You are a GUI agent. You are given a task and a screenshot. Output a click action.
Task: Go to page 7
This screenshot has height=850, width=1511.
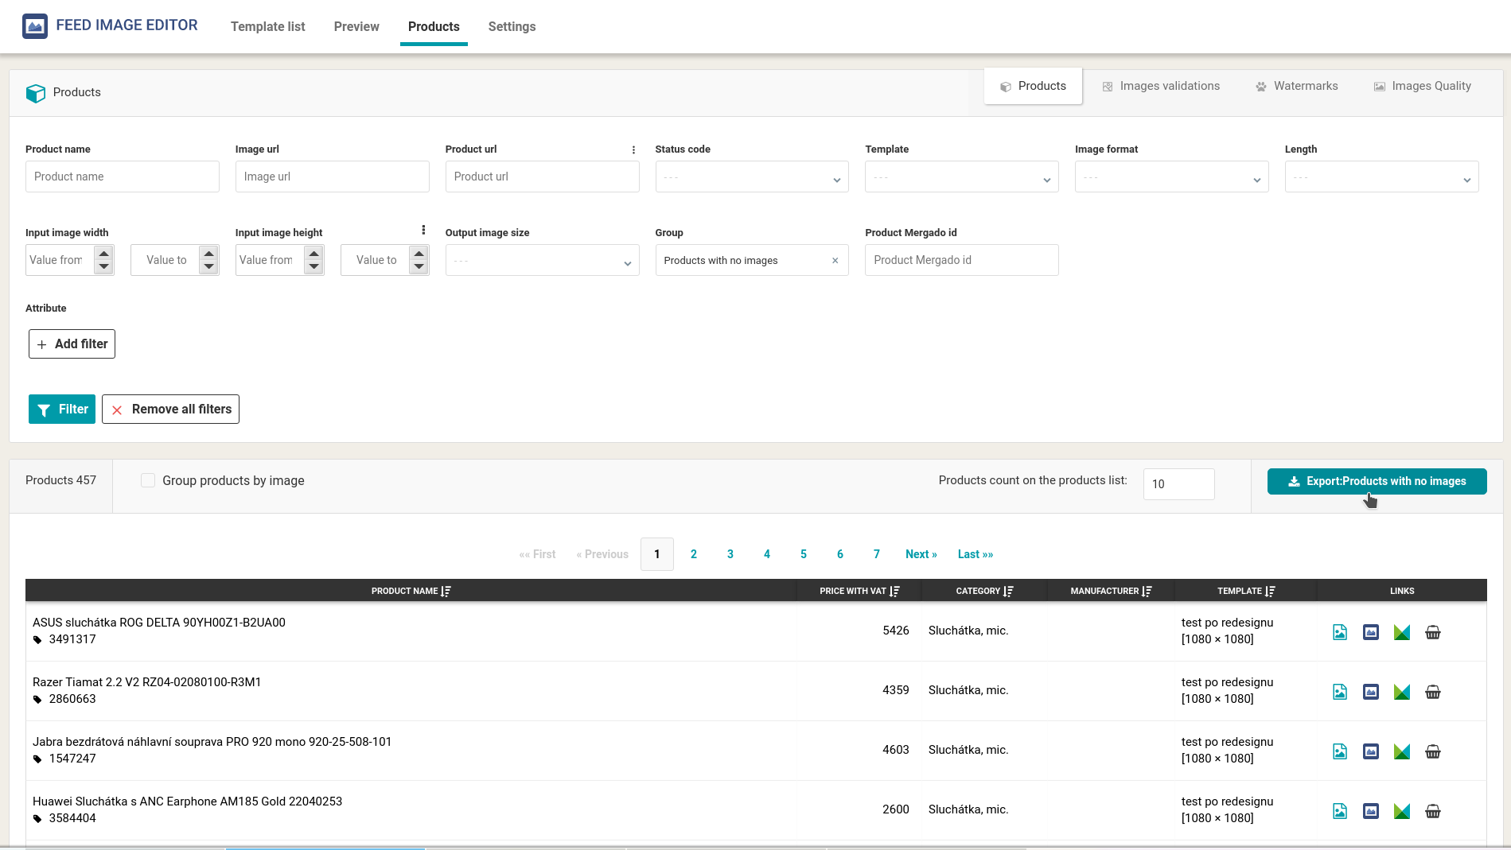coord(877,554)
